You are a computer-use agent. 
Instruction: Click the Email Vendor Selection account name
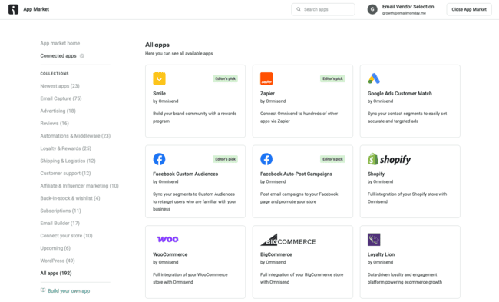408,7
